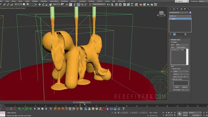Open the Customize menu

[x=82, y=1]
